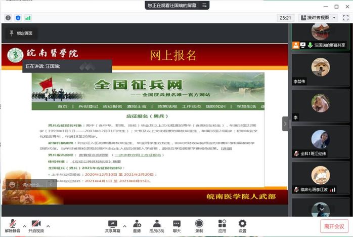Click the 共享屏幕 share screen button
This screenshot has width=353, height=237.
[x=112, y=226]
